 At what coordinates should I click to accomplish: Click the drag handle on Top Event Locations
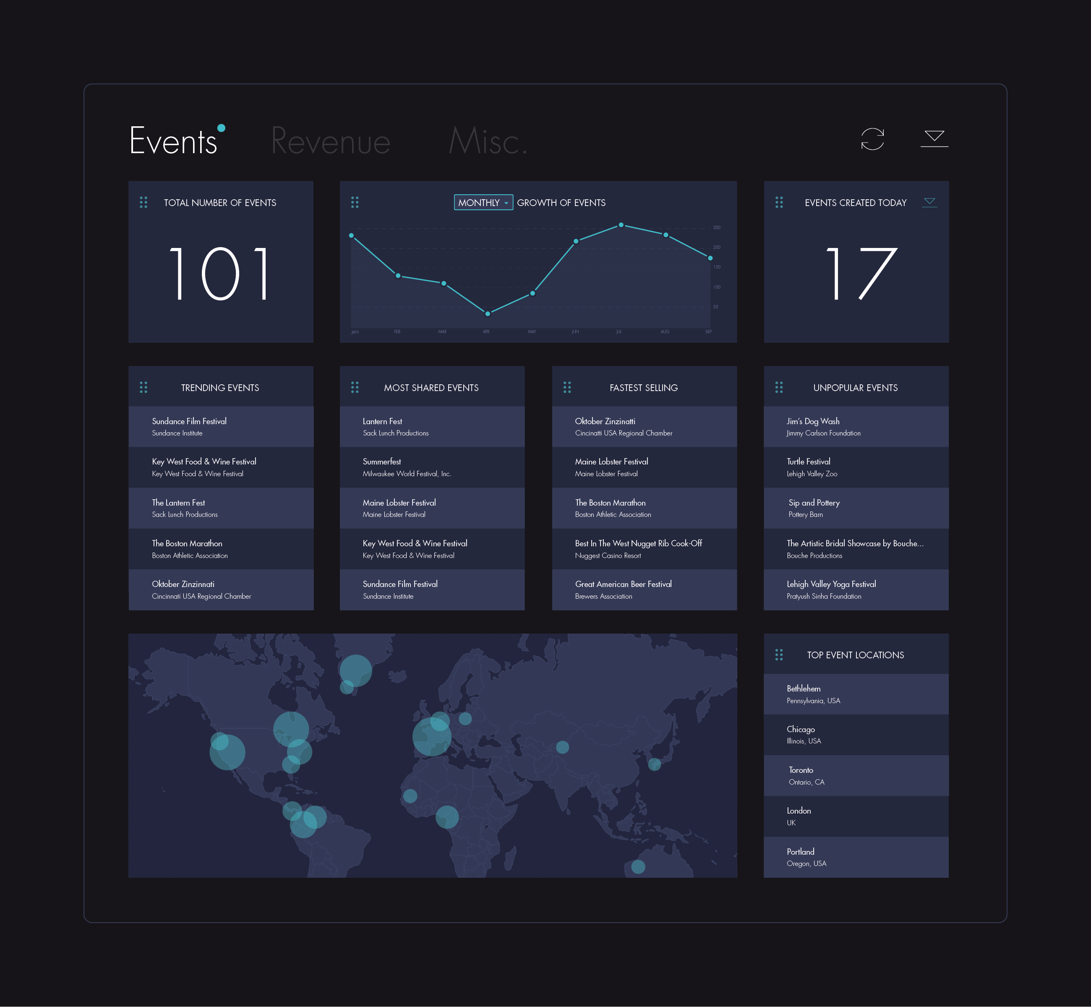coord(778,655)
